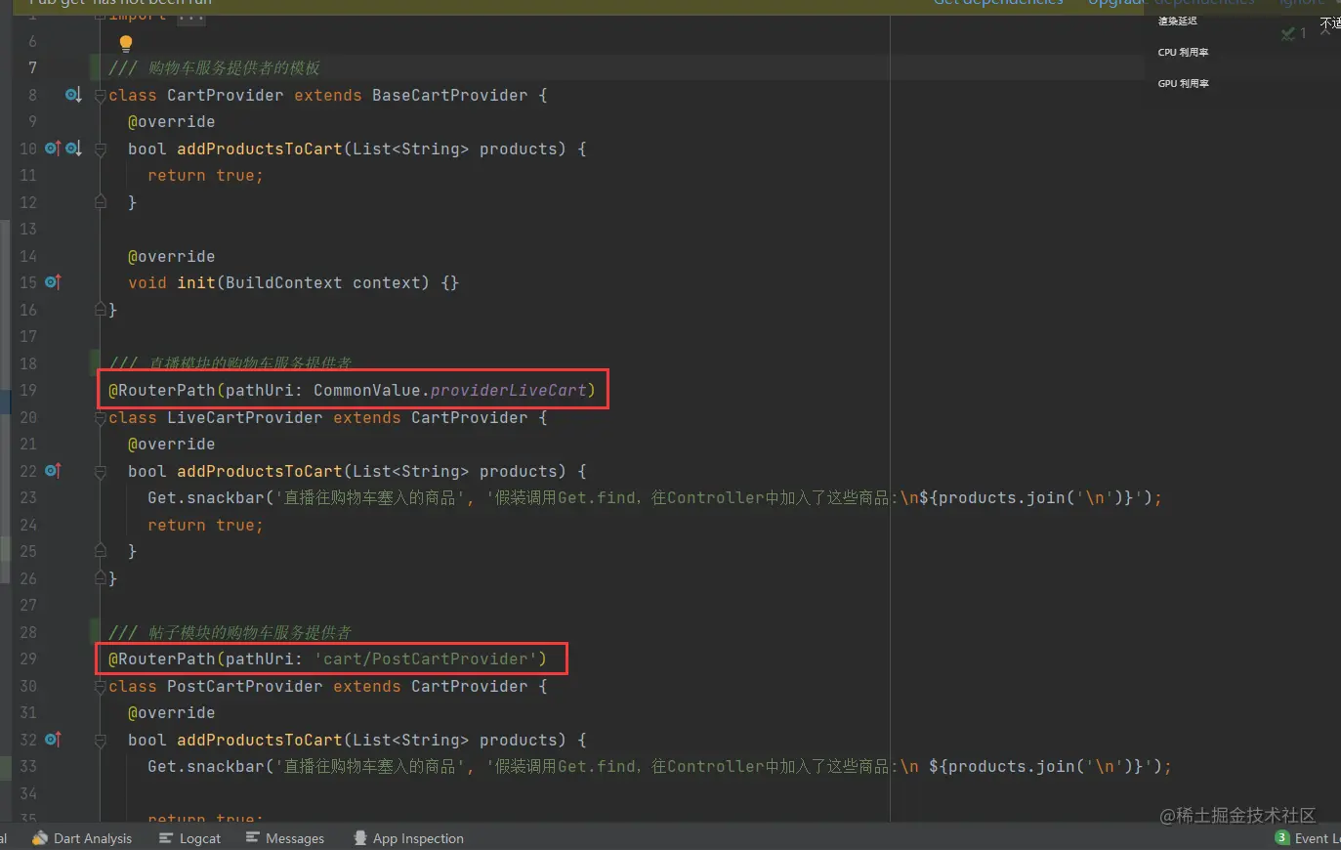Click addProductsToCart on line 10
This screenshot has width=1341, height=850.
(260, 149)
